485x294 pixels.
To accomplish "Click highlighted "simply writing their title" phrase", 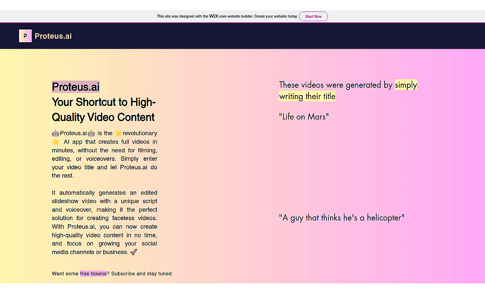I will [348, 91].
